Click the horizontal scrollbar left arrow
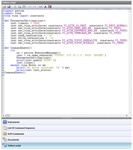Viewport: 133px width, 150px height. [x=4, y=116]
